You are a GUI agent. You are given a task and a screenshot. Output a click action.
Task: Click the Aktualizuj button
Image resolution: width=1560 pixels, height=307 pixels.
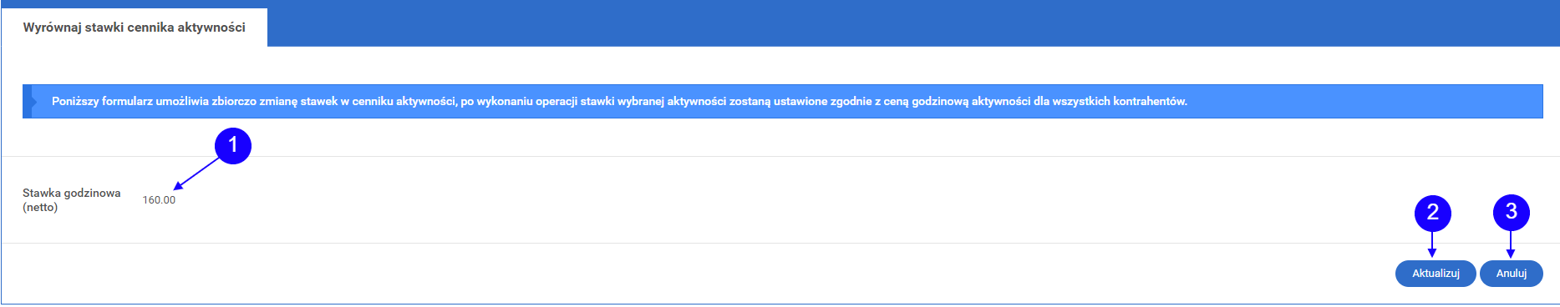pyautogui.click(x=1436, y=274)
